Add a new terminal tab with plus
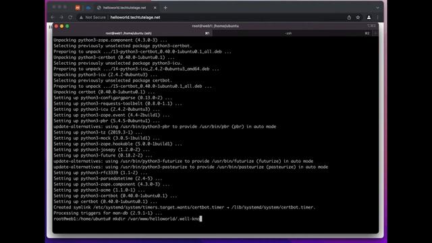432x243 pixels. pyautogui.click(x=375, y=33)
